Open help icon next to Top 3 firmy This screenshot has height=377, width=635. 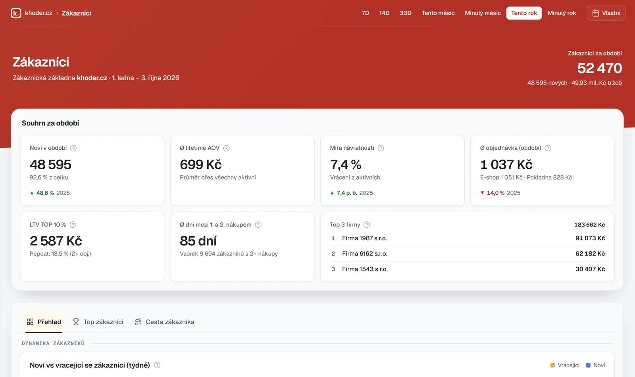click(x=367, y=225)
